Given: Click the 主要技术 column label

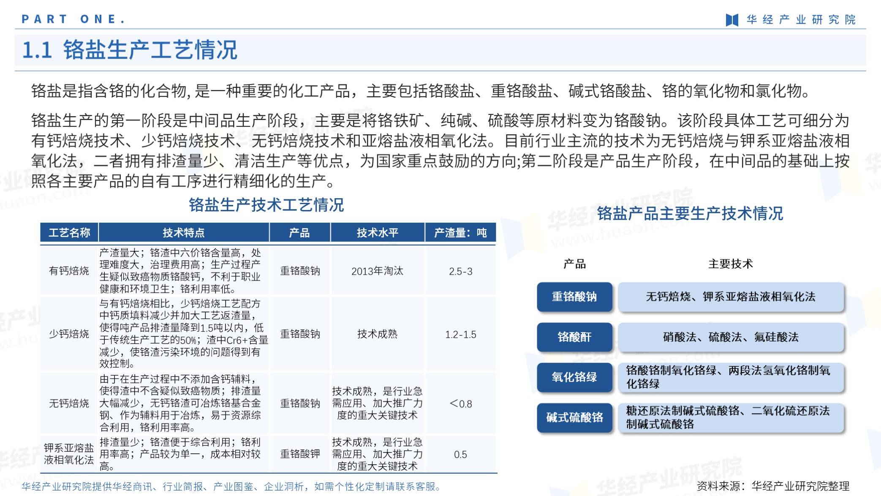Looking at the screenshot, I should (731, 264).
